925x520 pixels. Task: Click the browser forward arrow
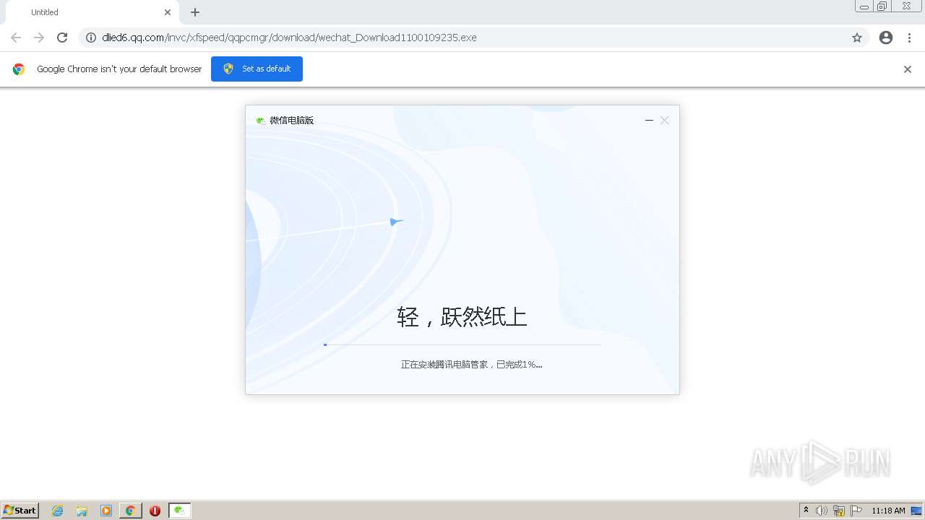click(39, 38)
